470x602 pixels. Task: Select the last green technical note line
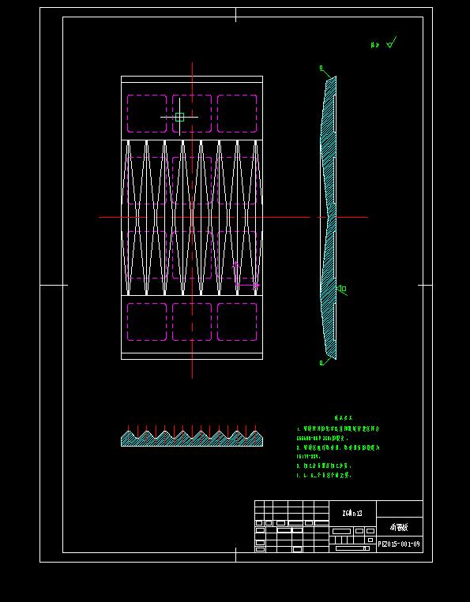(325, 475)
